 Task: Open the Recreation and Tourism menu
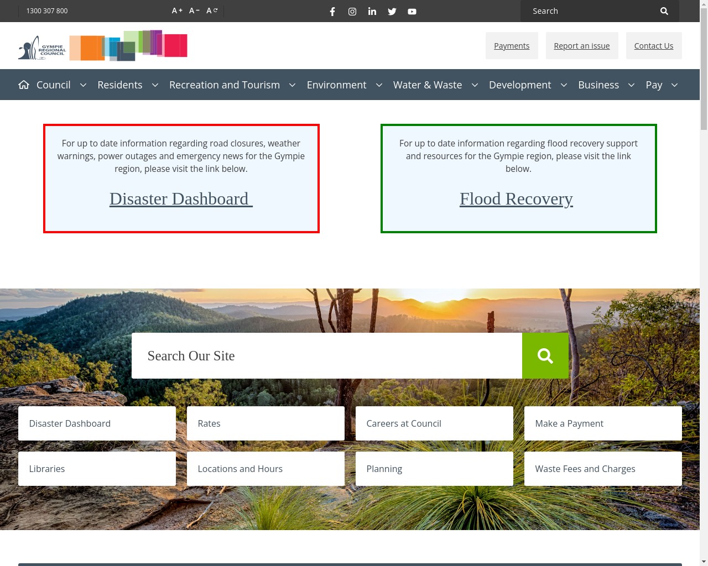pyautogui.click(x=225, y=85)
